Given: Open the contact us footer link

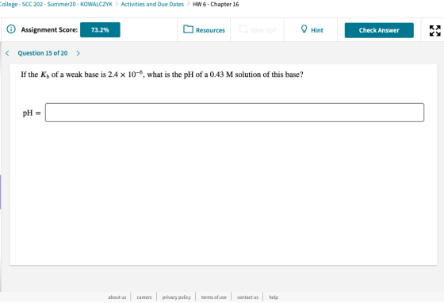Looking at the screenshot, I should point(247,297).
